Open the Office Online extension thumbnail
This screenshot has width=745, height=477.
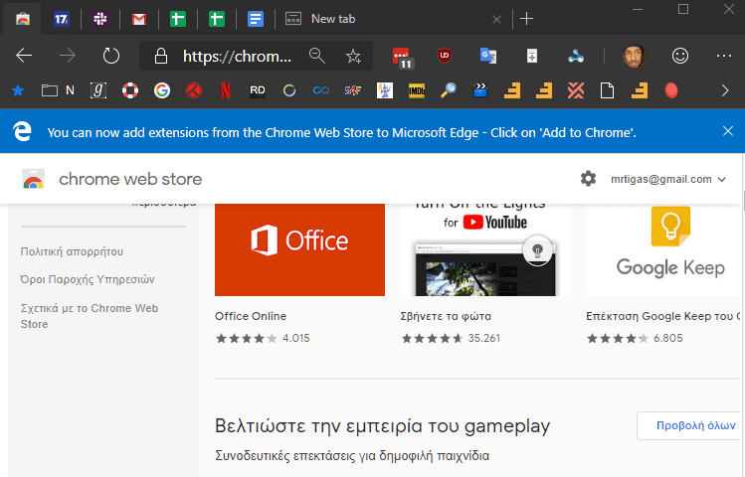coord(299,249)
